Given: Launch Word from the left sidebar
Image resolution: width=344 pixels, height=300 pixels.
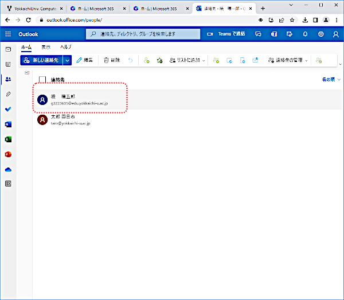Looking at the screenshot, I should click(8, 124).
